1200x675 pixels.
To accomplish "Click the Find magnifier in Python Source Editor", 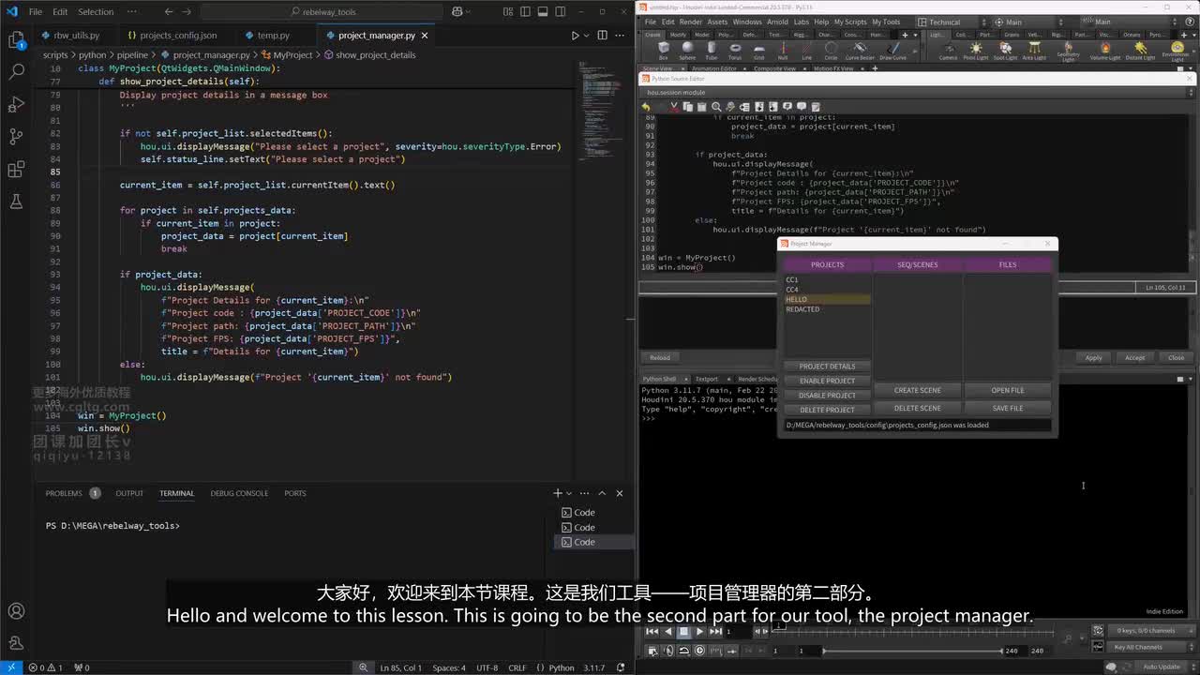I will (716, 107).
